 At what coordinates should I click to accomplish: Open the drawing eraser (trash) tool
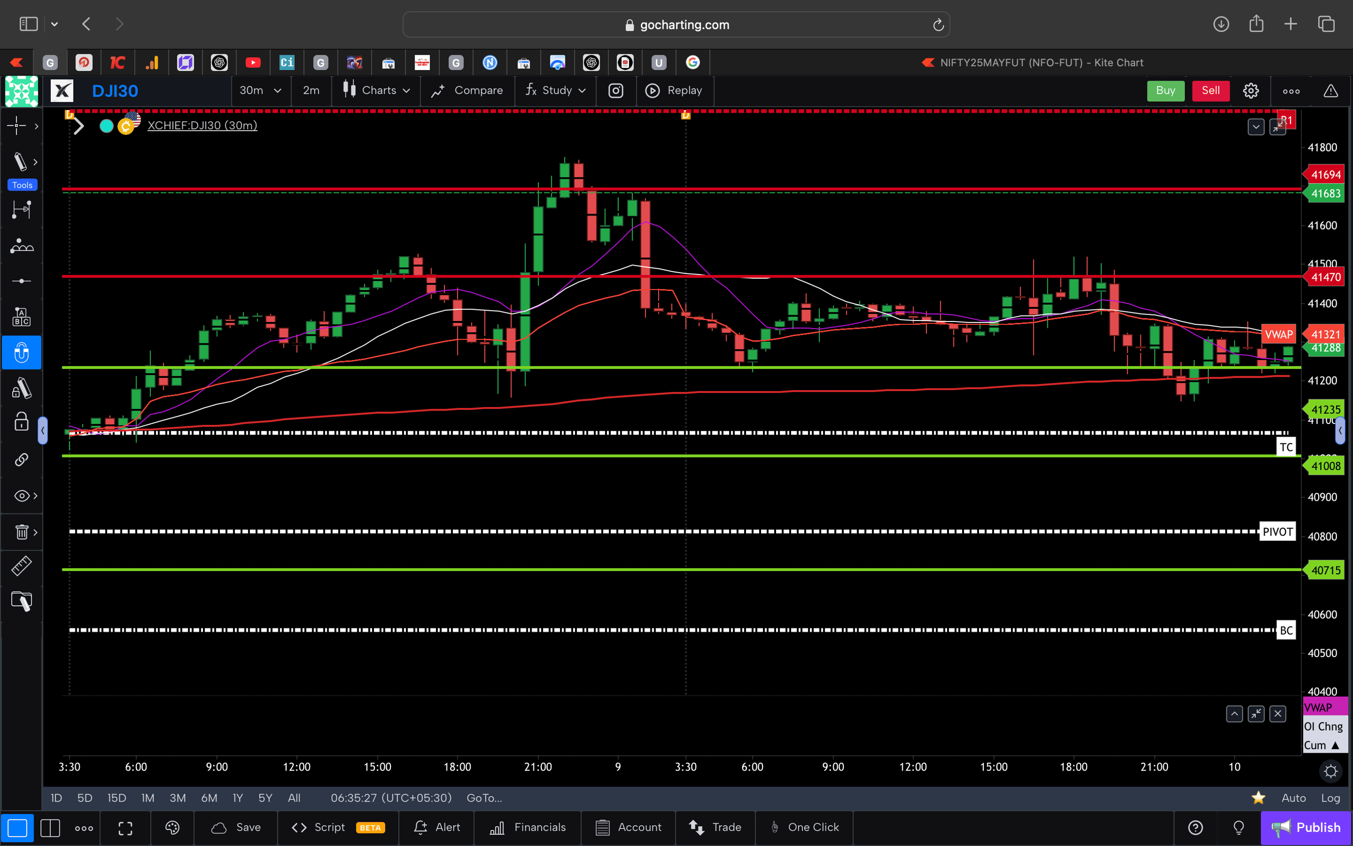pos(21,532)
